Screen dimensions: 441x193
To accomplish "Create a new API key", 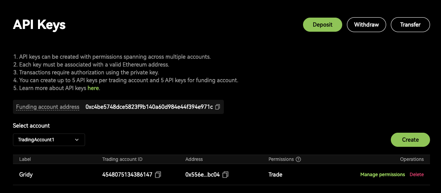I will tap(410, 140).
